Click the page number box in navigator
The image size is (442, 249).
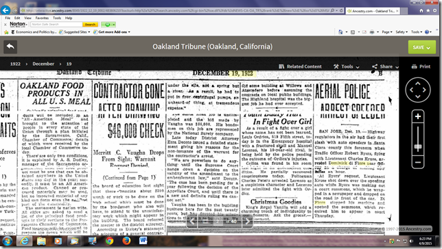click(x=218, y=222)
